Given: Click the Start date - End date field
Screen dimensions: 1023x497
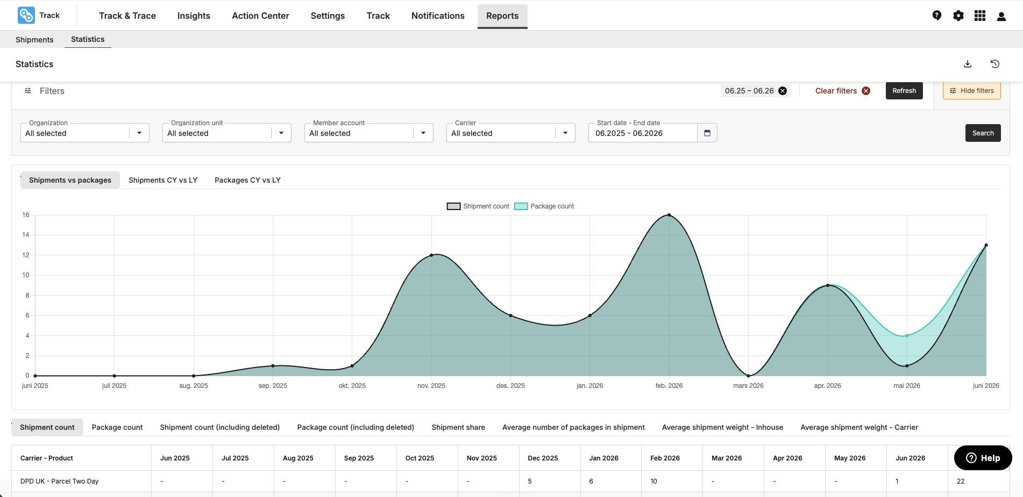Looking at the screenshot, I should (643, 133).
